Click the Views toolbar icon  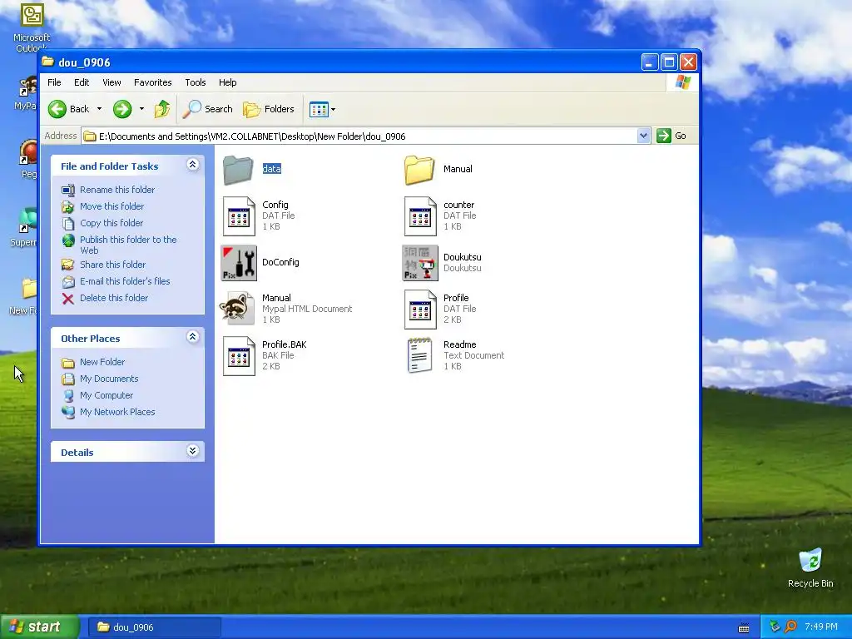319,109
